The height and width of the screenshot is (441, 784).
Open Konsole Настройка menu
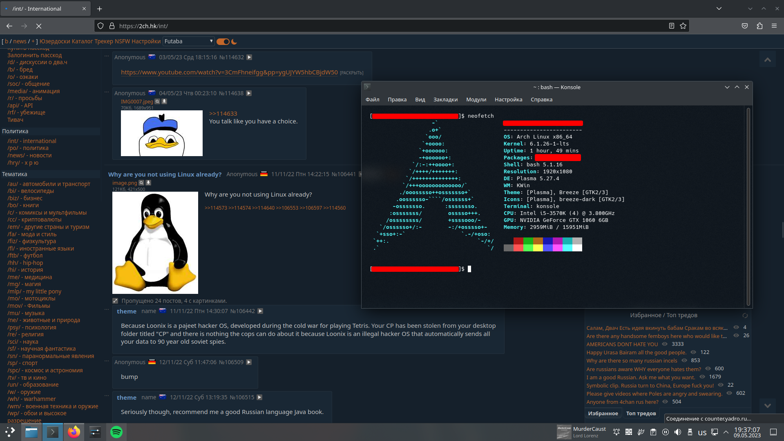pos(508,100)
